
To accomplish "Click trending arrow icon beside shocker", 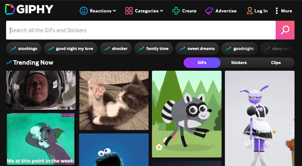I will [107, 49].
